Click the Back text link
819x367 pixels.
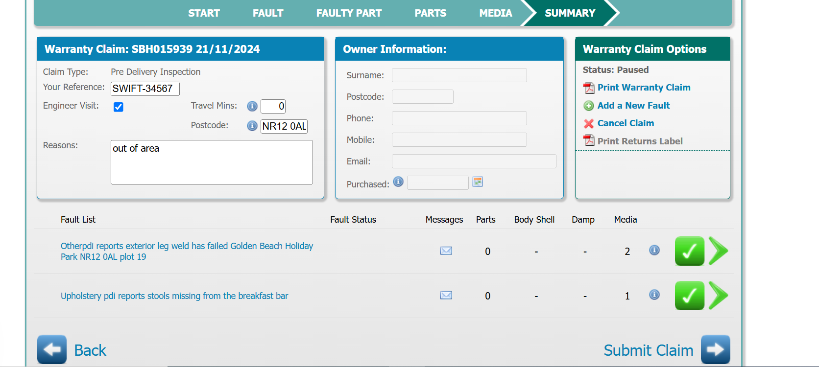tap(90, 350)
